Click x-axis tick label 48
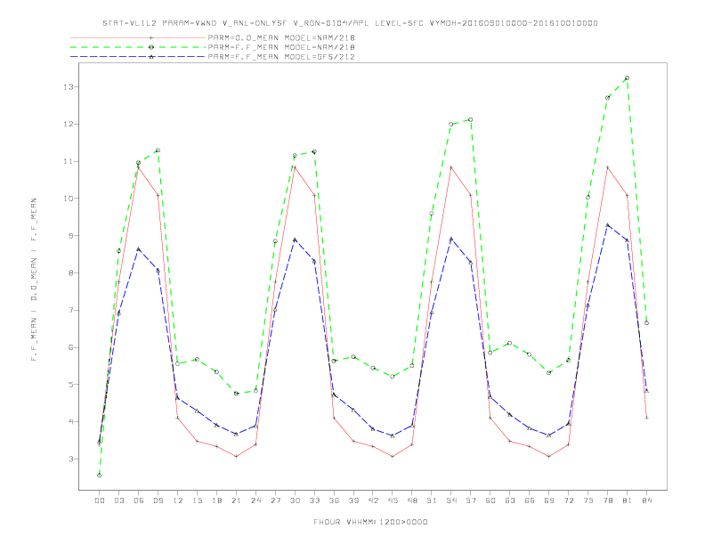This screenshot has width=705, height=545. click(x=412, y=500)
